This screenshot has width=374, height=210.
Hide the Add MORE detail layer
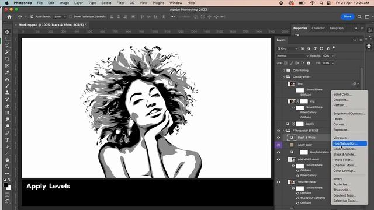tap(278, 159)
